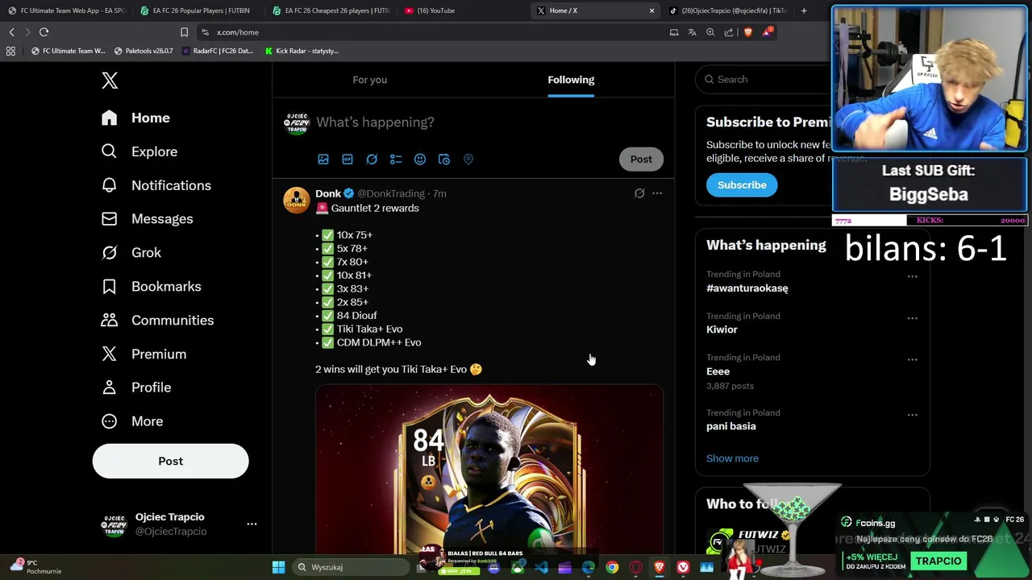
Task: Click the grey Post button in composer
Action: (641, 159)
